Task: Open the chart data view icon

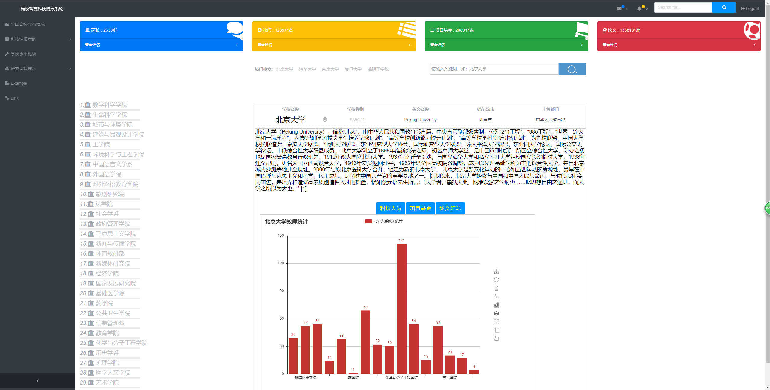Action: [496, 288]
